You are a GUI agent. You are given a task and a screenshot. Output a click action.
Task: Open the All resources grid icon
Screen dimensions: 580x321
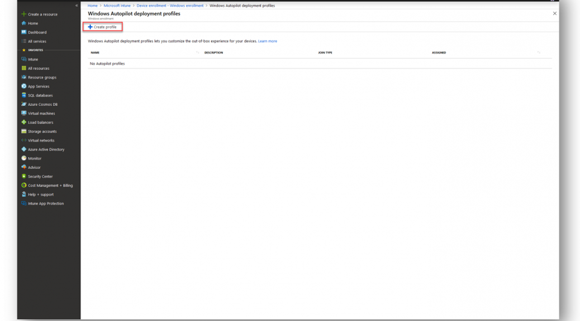click(x=23, y=68)
